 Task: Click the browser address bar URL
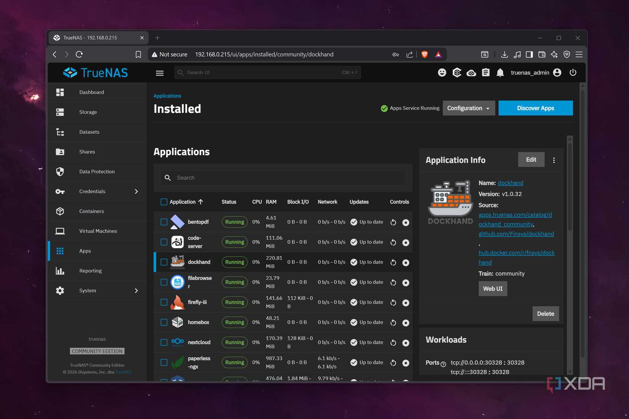pos(264,54)
